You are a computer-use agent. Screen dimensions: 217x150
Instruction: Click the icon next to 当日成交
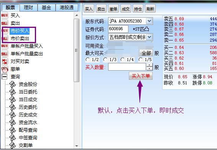pos(13,100)
